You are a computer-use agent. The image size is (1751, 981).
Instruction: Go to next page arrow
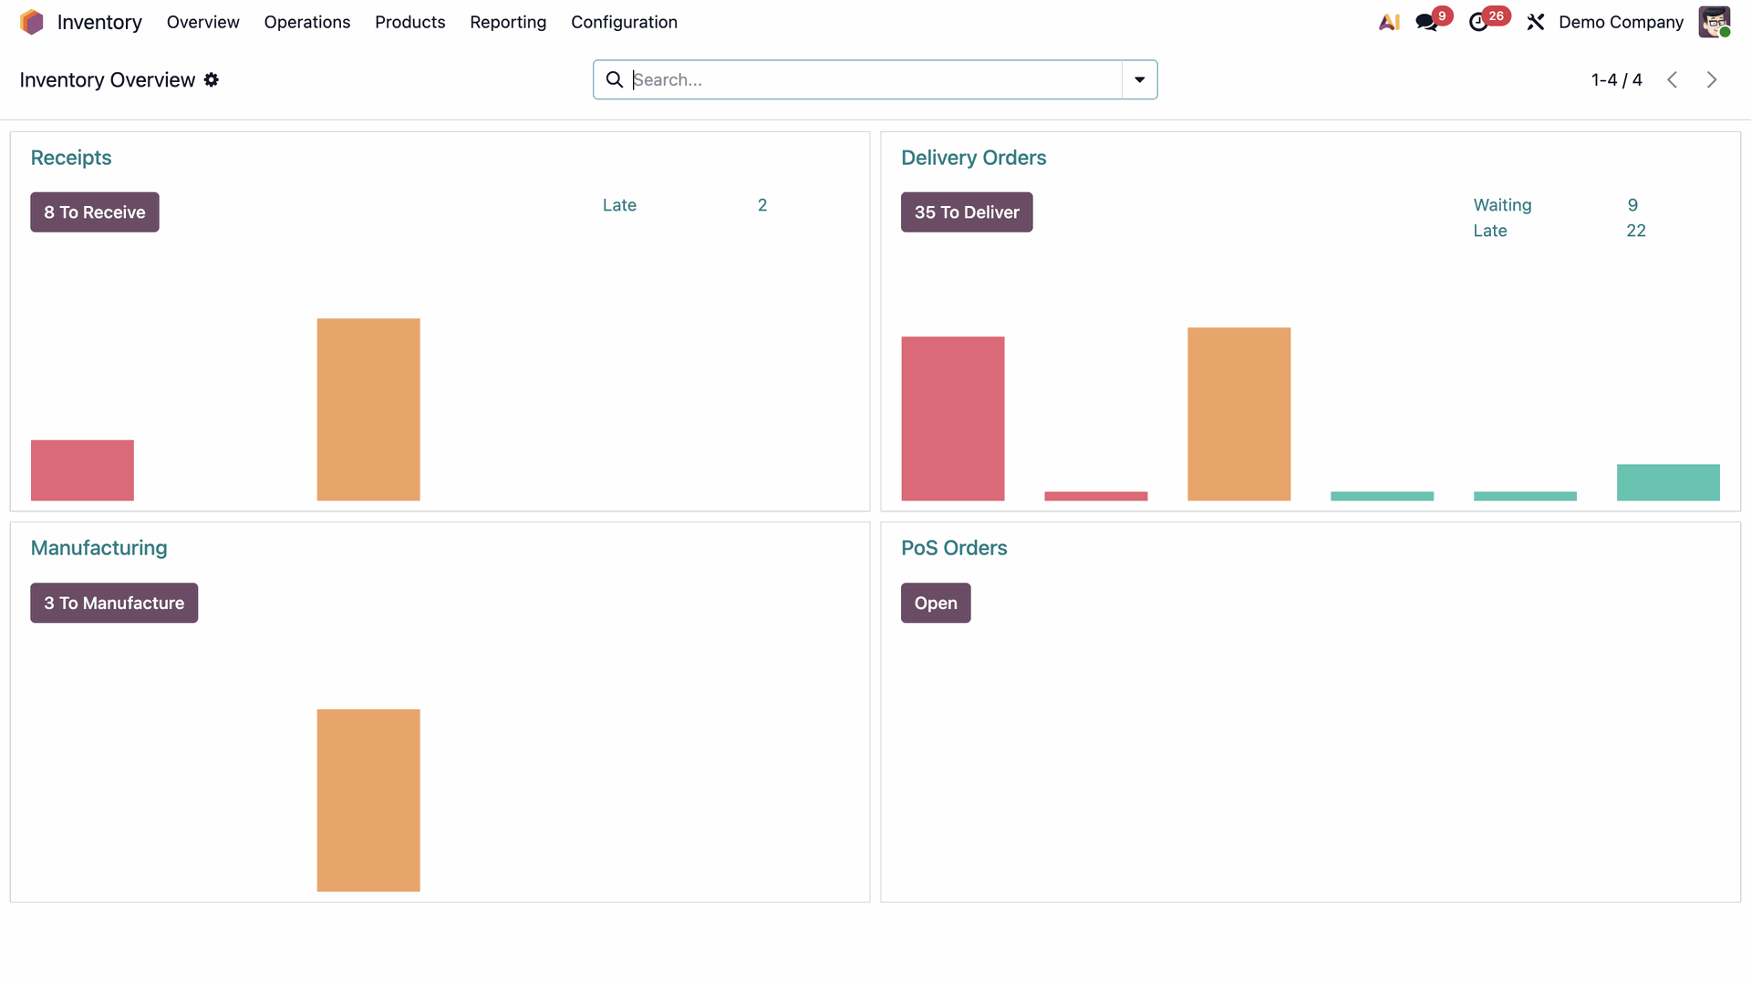pos(1712,80)
